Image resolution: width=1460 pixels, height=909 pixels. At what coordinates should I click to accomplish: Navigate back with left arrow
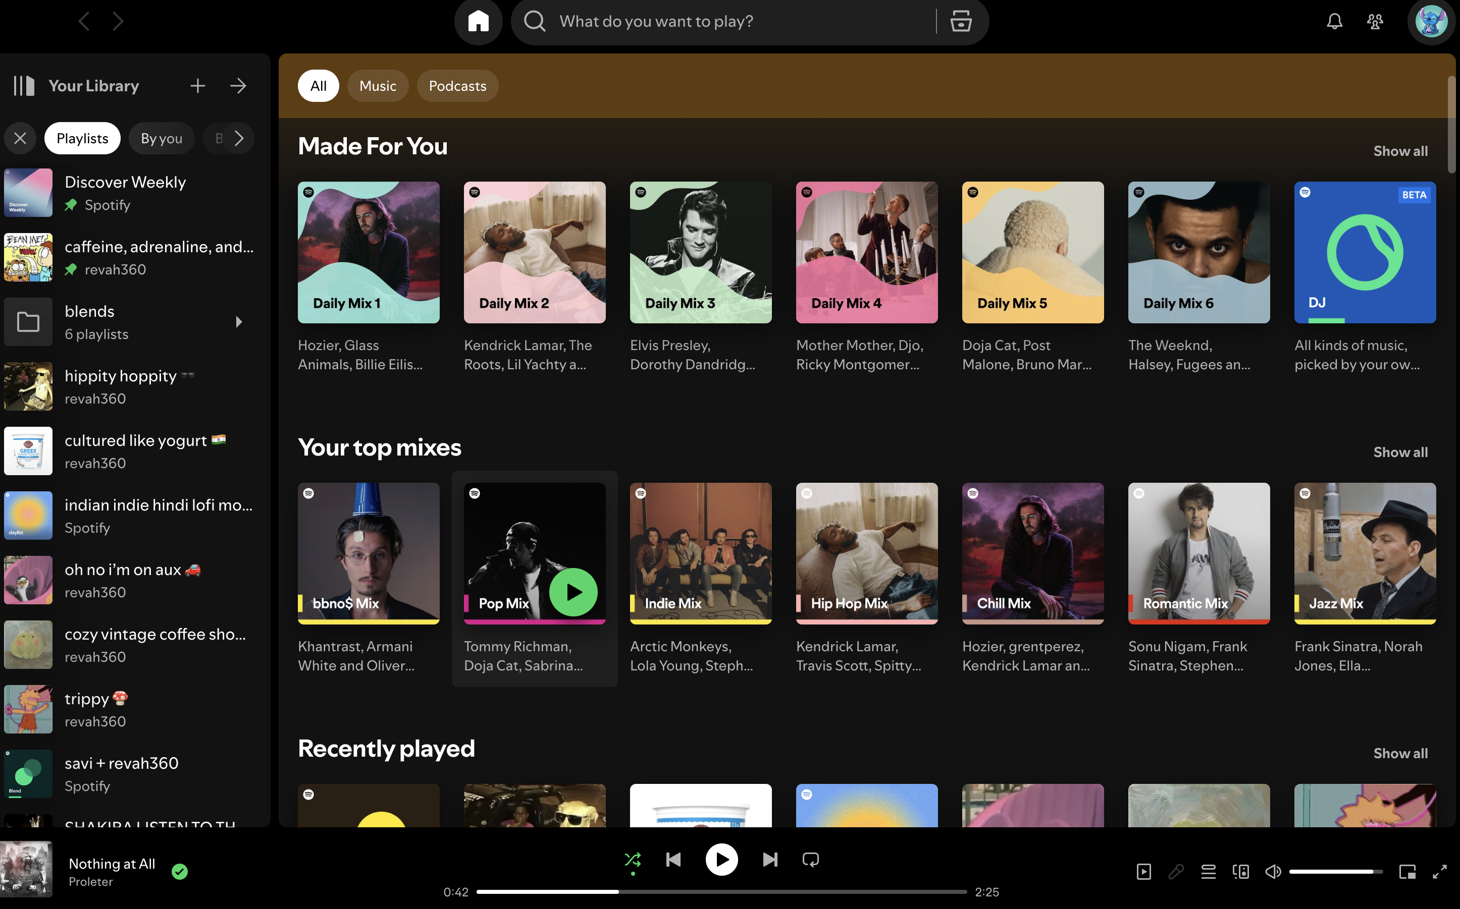pos(84,22)
